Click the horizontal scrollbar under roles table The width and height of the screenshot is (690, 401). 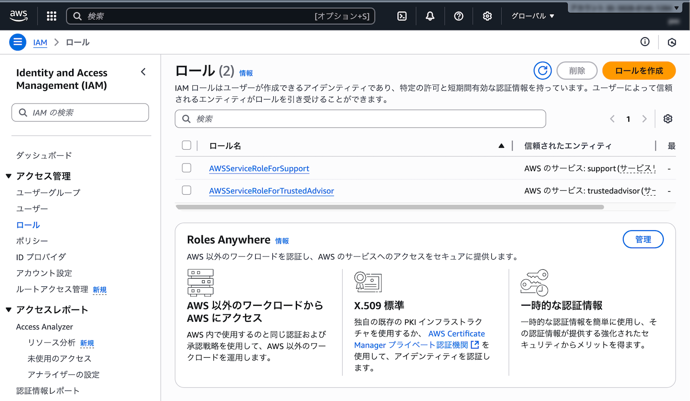[x=389, y=207]
